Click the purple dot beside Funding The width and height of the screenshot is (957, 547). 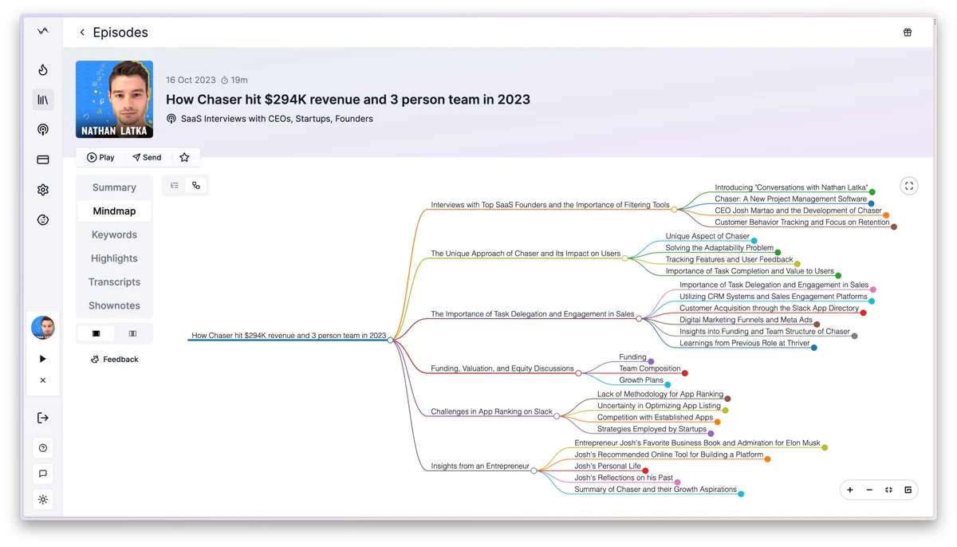click(x=651, y=361)
